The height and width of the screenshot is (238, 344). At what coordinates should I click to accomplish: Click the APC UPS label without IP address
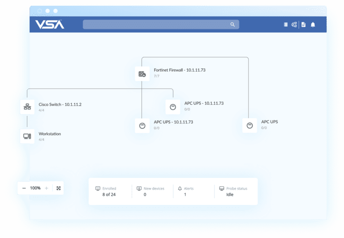[x=269, y=122]
